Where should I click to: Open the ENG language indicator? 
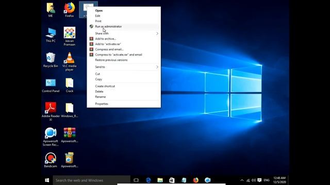(x=267, y=180)
